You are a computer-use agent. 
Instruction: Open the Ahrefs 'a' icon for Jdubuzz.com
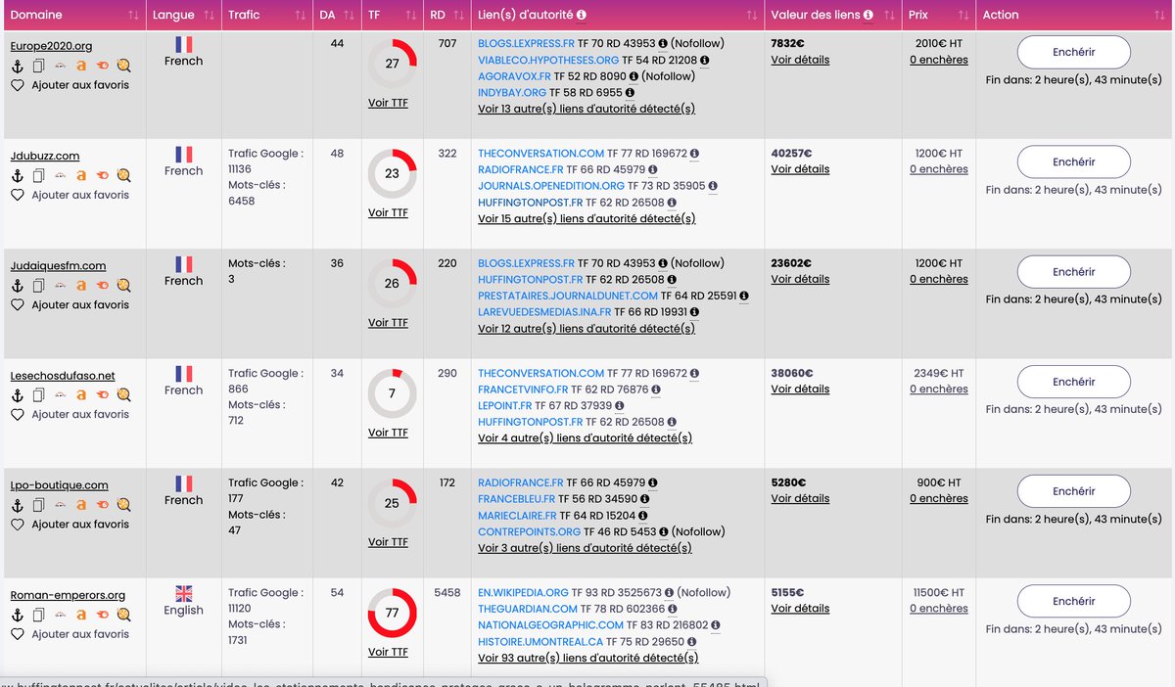(x=81, y=175)
